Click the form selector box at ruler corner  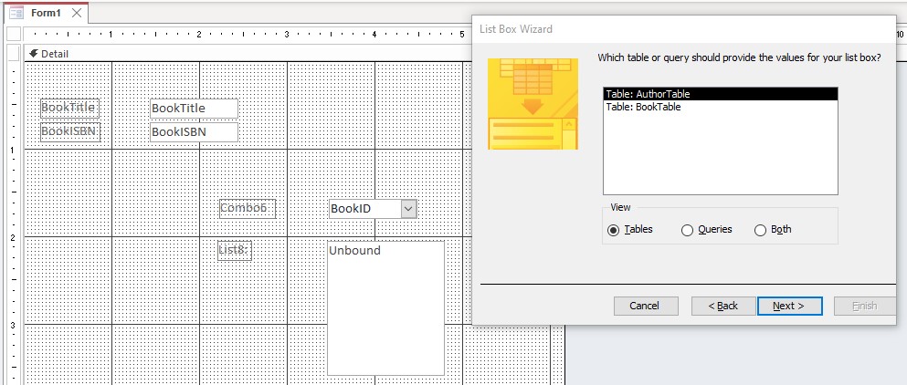pyautogui.click(x=13, y=35)
